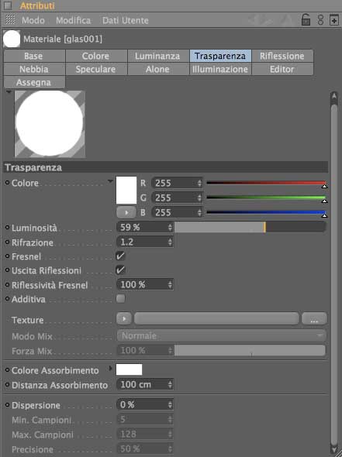The width and height of the screenshot is (342, 457).
Task: Click the white Colore swatch
Action: click(126, 190)
